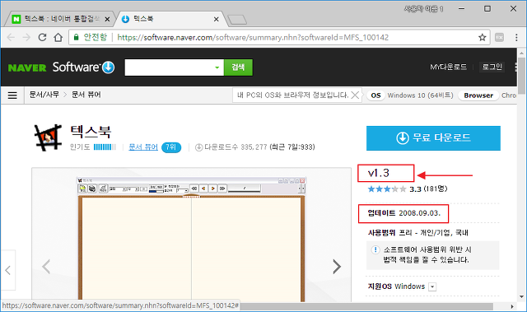Click the 텍스북 screenshot preview image

tap(191, 238)
